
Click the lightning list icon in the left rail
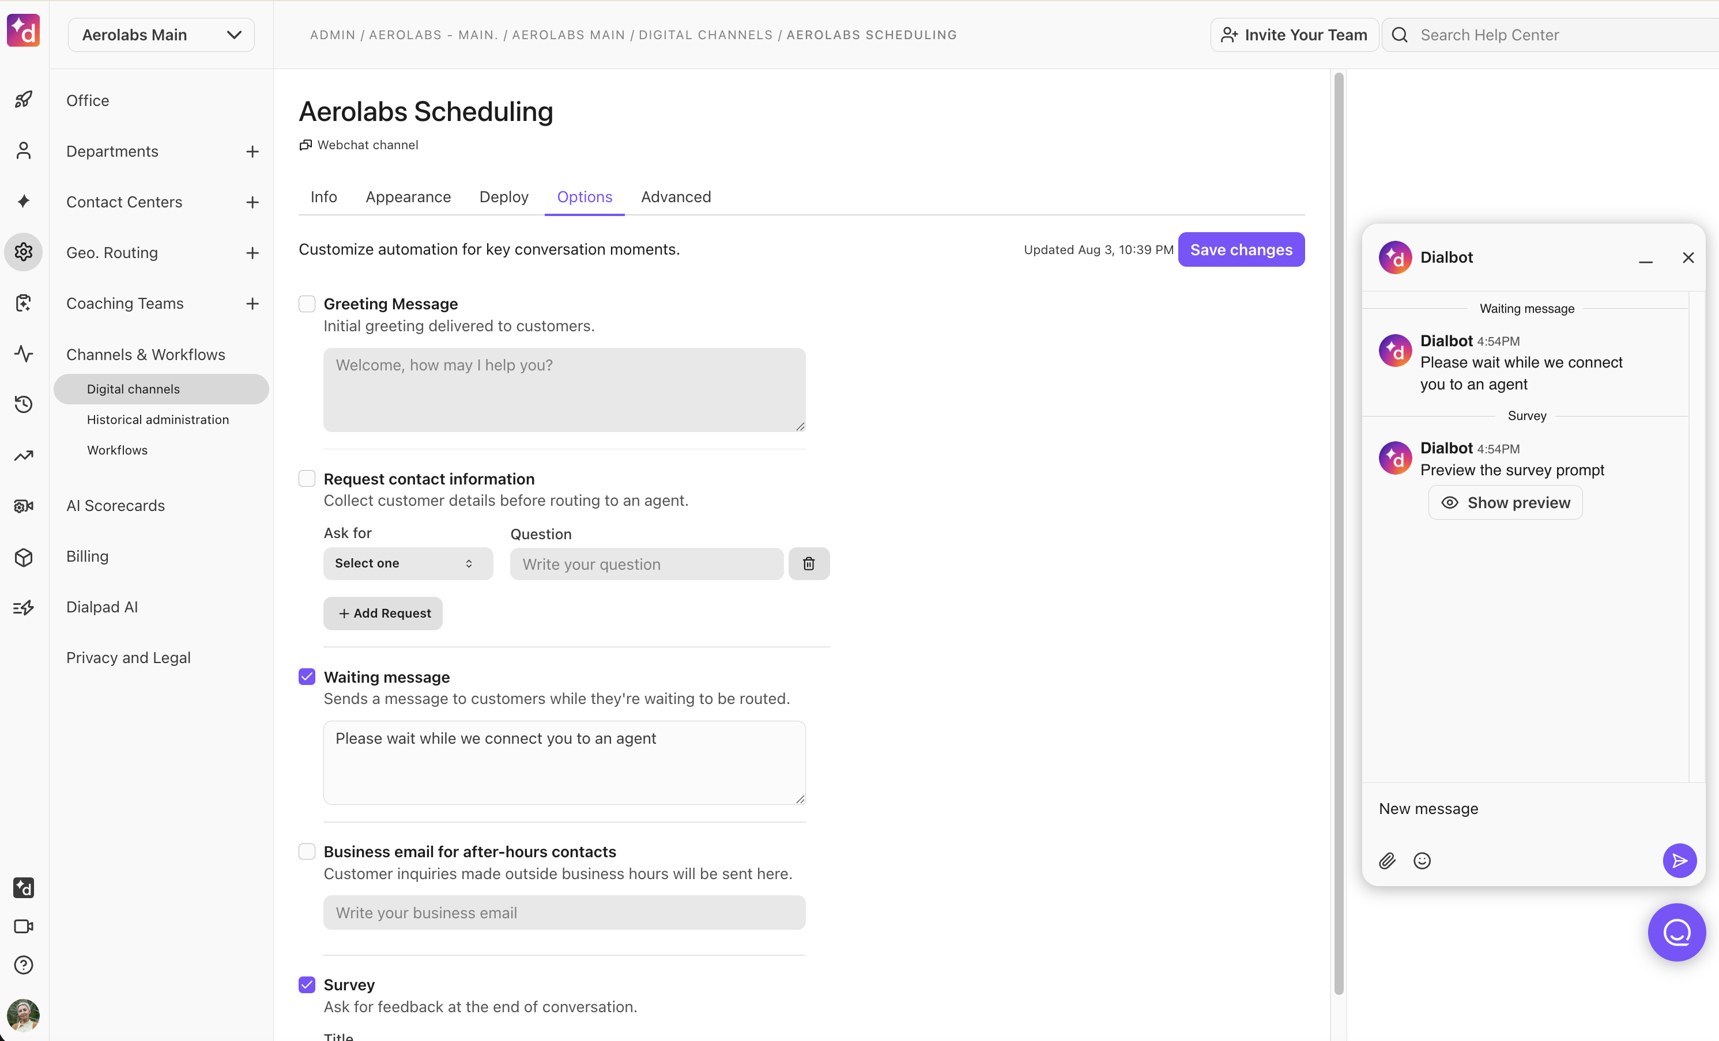click(x=24, y=607)
